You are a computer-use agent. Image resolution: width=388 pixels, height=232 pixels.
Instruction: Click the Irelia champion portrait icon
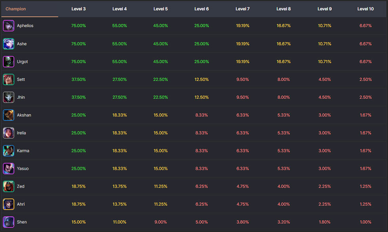pos(8,133)
